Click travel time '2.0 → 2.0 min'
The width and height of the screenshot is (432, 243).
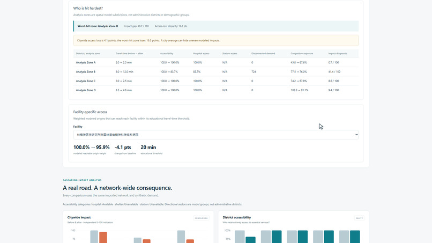tap(123, 63)
